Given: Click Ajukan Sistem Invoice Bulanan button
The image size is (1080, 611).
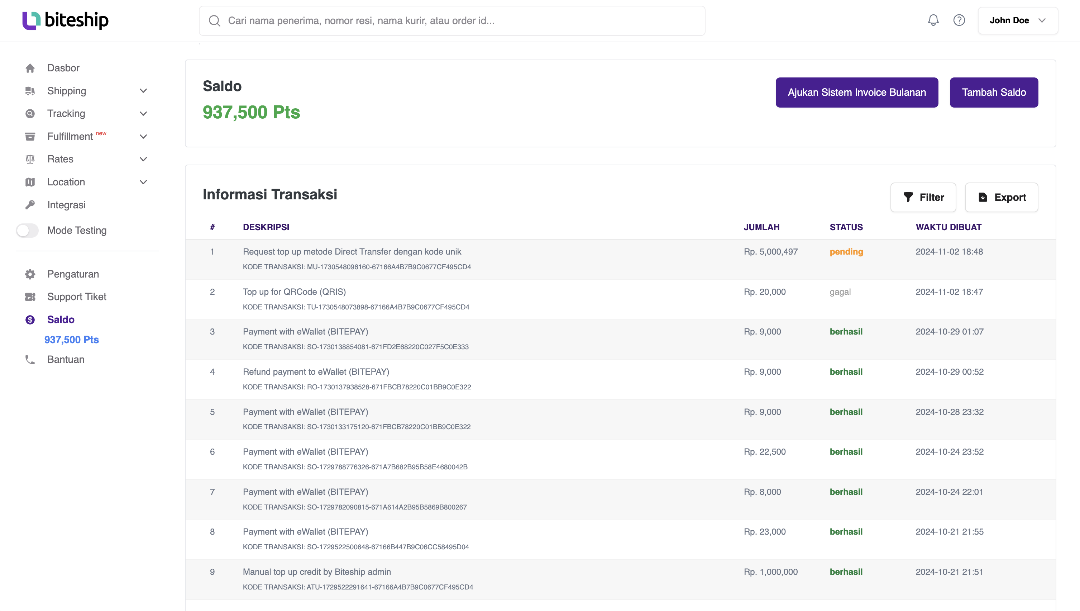Looking at the screenshot, I should tap(856, 92).
